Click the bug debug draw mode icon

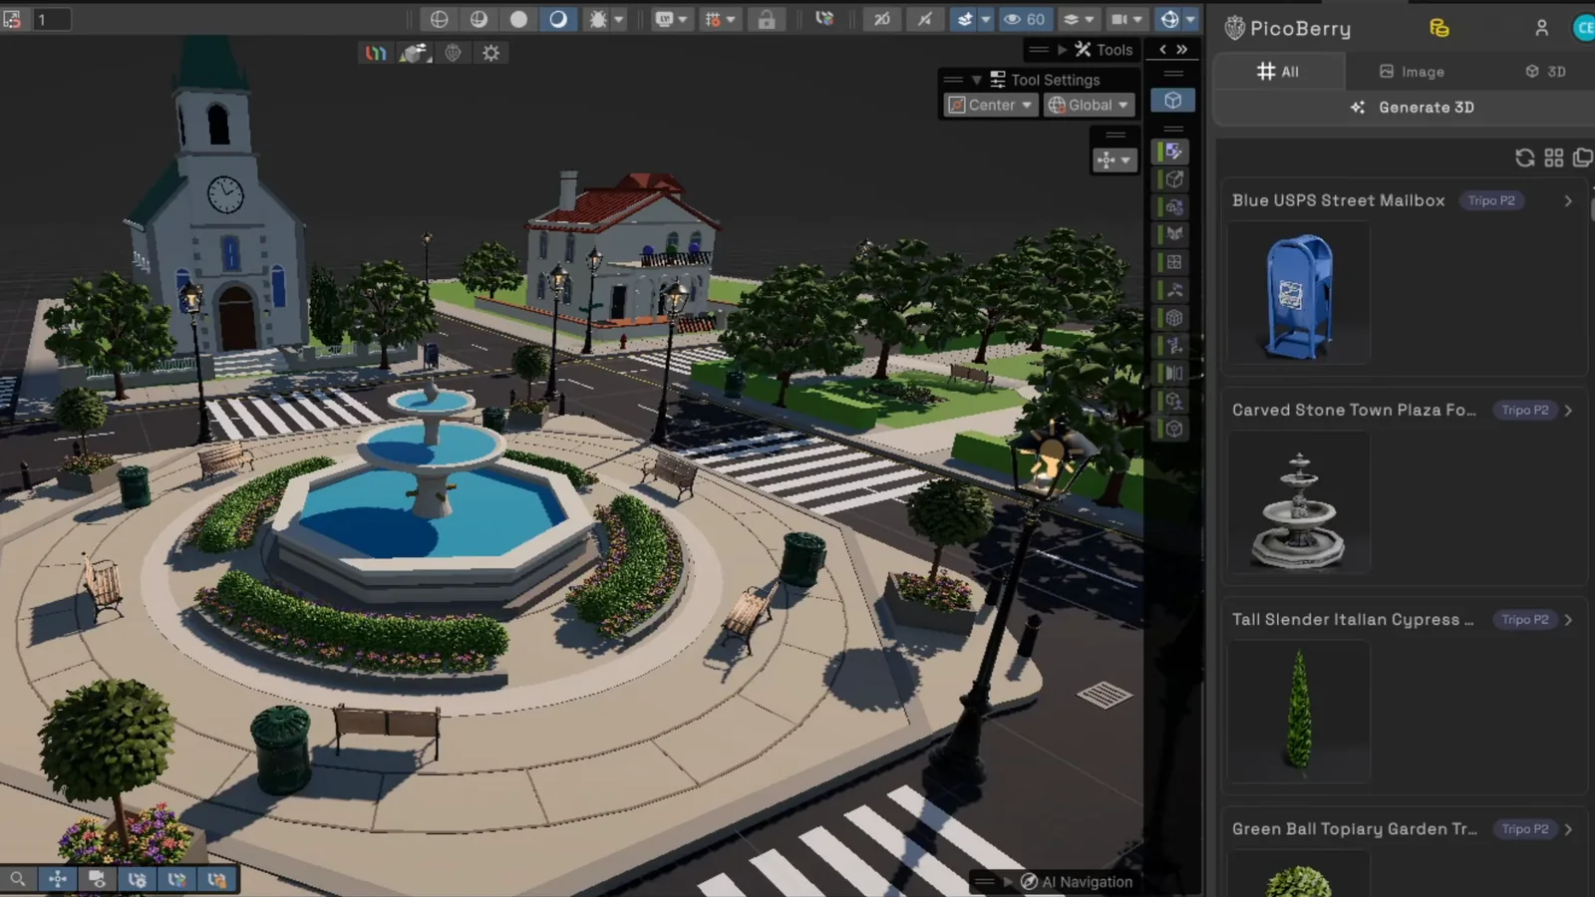pos(598,19)
